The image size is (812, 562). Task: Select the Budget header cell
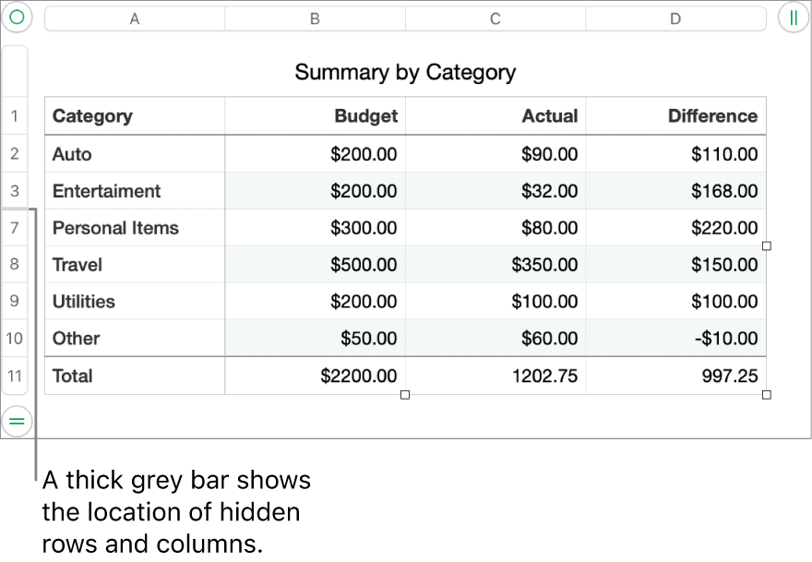(314, 116)
